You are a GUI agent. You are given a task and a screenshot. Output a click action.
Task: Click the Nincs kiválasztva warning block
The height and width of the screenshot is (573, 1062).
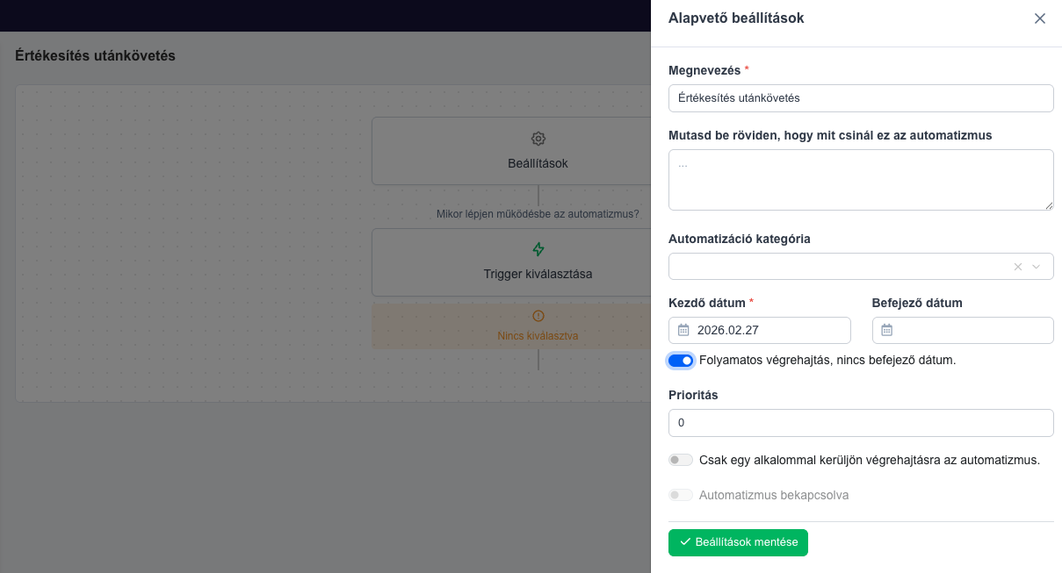point(538,326)
